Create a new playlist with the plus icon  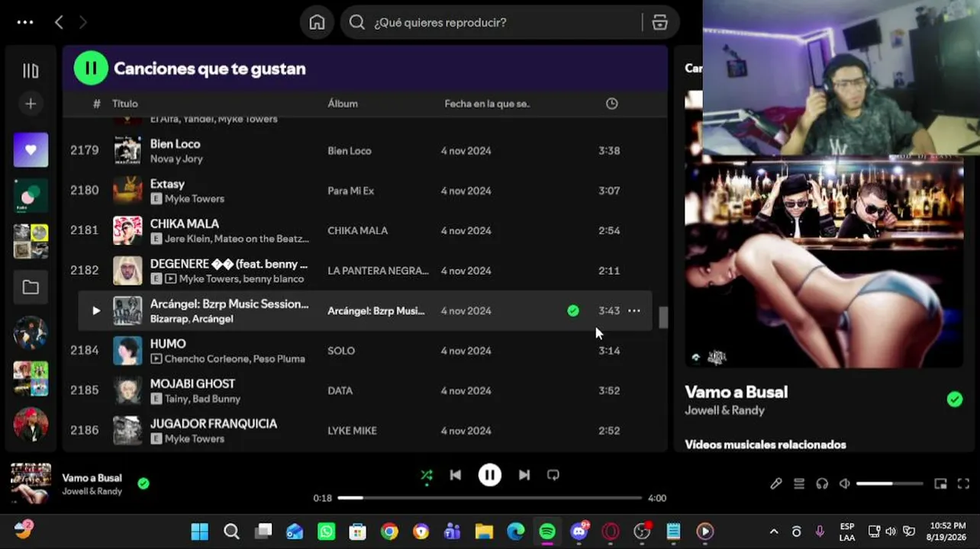[x=31, y=104]
